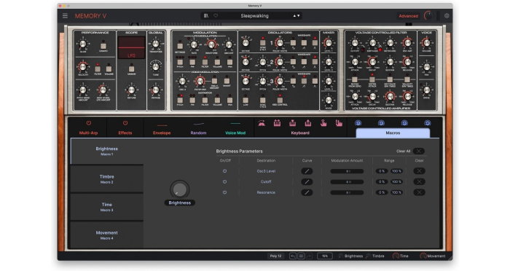The image size is (510, 271).
Task: Toggle the Cutoff on/off power switch
Action: [224, 182]
